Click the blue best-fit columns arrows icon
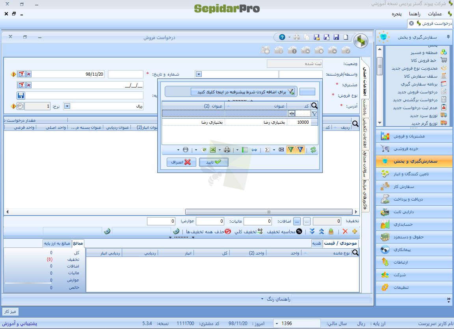The image size is (454, 329). coord(254,150)
